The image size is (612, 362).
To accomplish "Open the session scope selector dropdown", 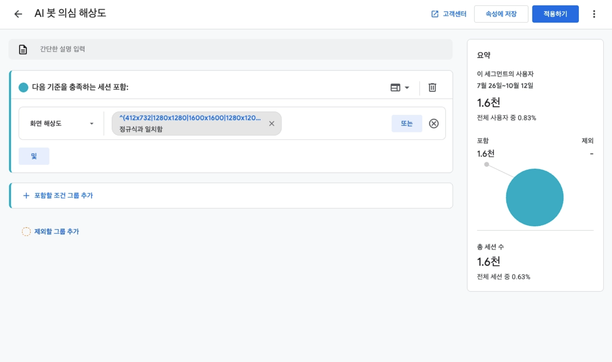I will 400,88.
